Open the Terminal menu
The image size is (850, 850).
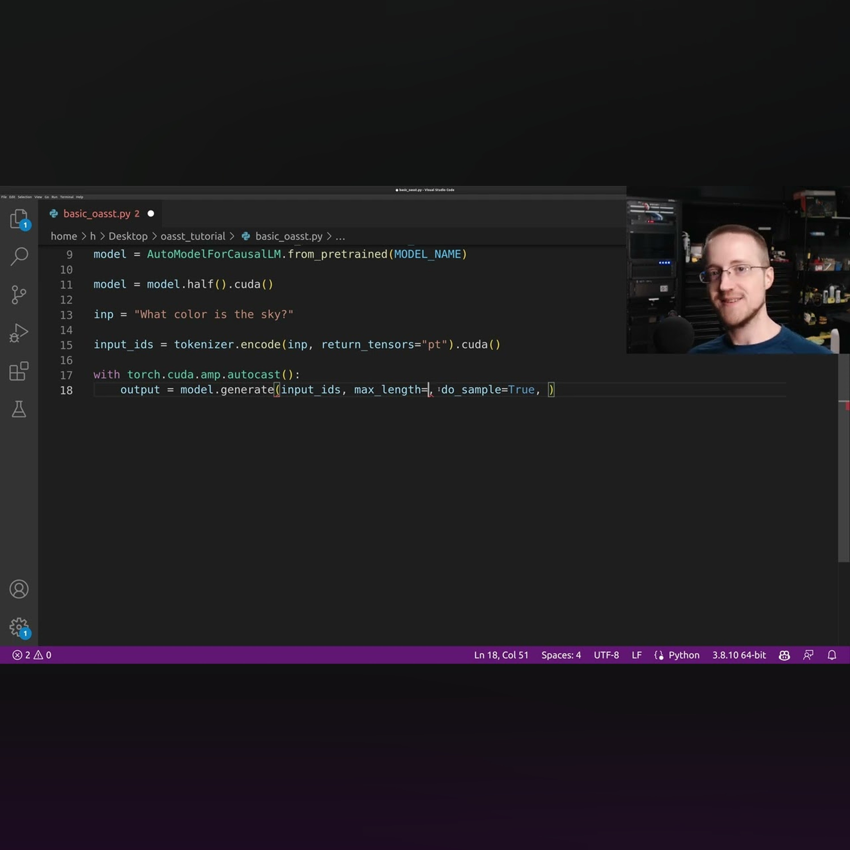(67, 197)
